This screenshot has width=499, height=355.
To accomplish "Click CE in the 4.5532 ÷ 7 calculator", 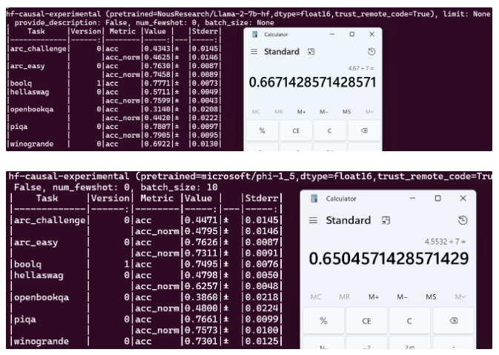I will [366, 321].
